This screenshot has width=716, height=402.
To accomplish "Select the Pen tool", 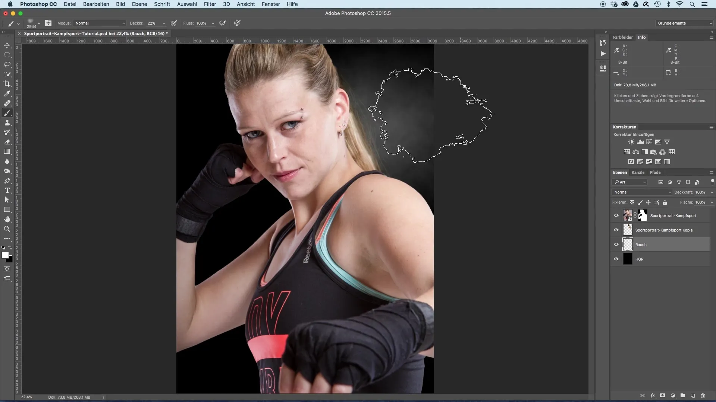I will (x=7, y=181).
